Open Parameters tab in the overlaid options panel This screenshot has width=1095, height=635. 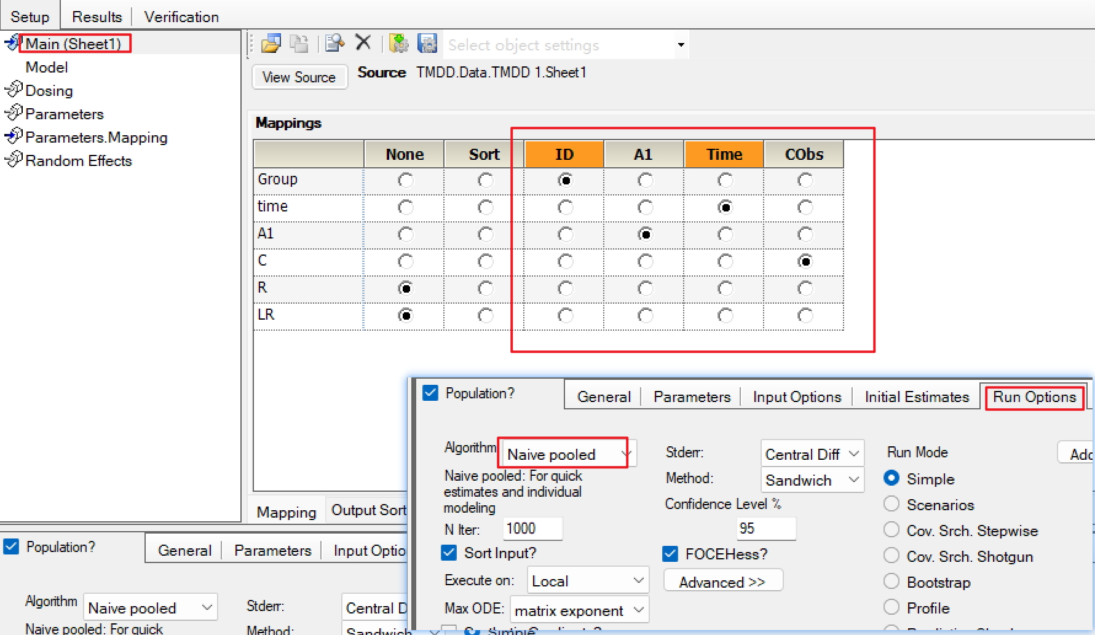[692, 396]
